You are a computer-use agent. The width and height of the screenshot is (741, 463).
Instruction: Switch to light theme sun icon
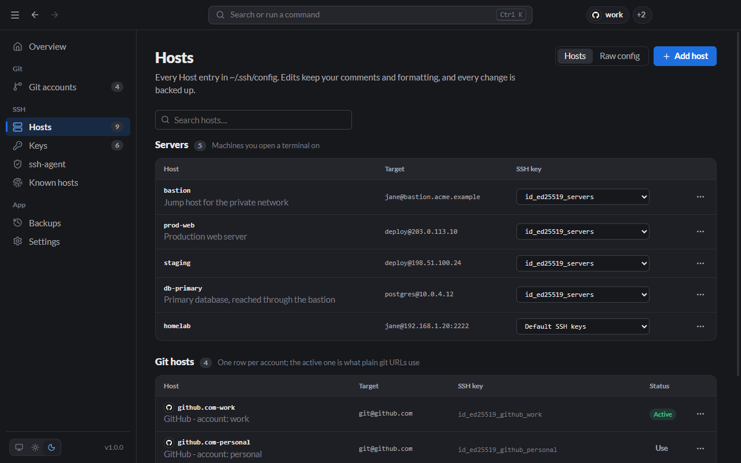pyautogui.click(x=35, y=447)
